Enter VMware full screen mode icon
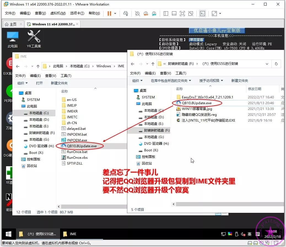The height and width of the screenshot is (247, 286). coord(182,14)
